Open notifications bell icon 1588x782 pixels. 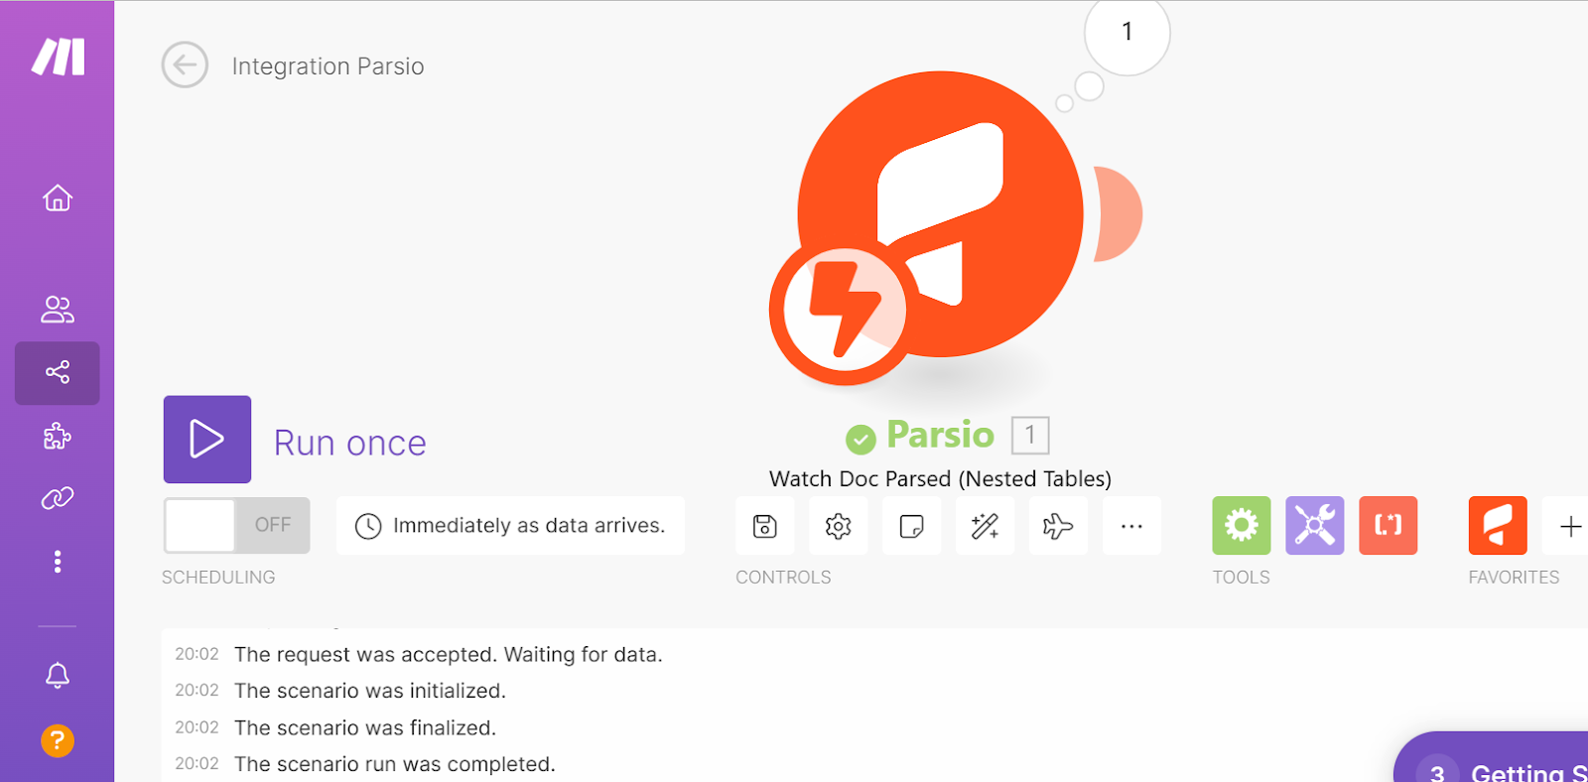point(58,676)
